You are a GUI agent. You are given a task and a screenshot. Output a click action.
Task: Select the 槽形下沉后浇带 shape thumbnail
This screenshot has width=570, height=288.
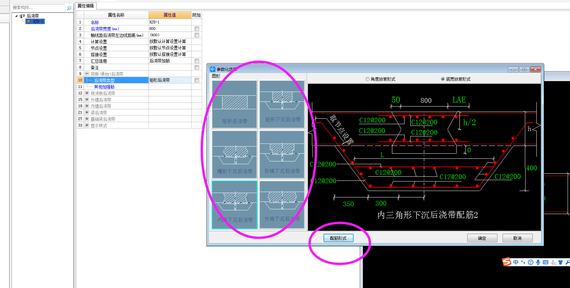(234, 155)
